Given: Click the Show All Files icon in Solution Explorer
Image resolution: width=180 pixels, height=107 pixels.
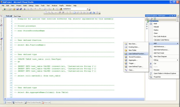Looking at the screenshot, I should 151,19.
